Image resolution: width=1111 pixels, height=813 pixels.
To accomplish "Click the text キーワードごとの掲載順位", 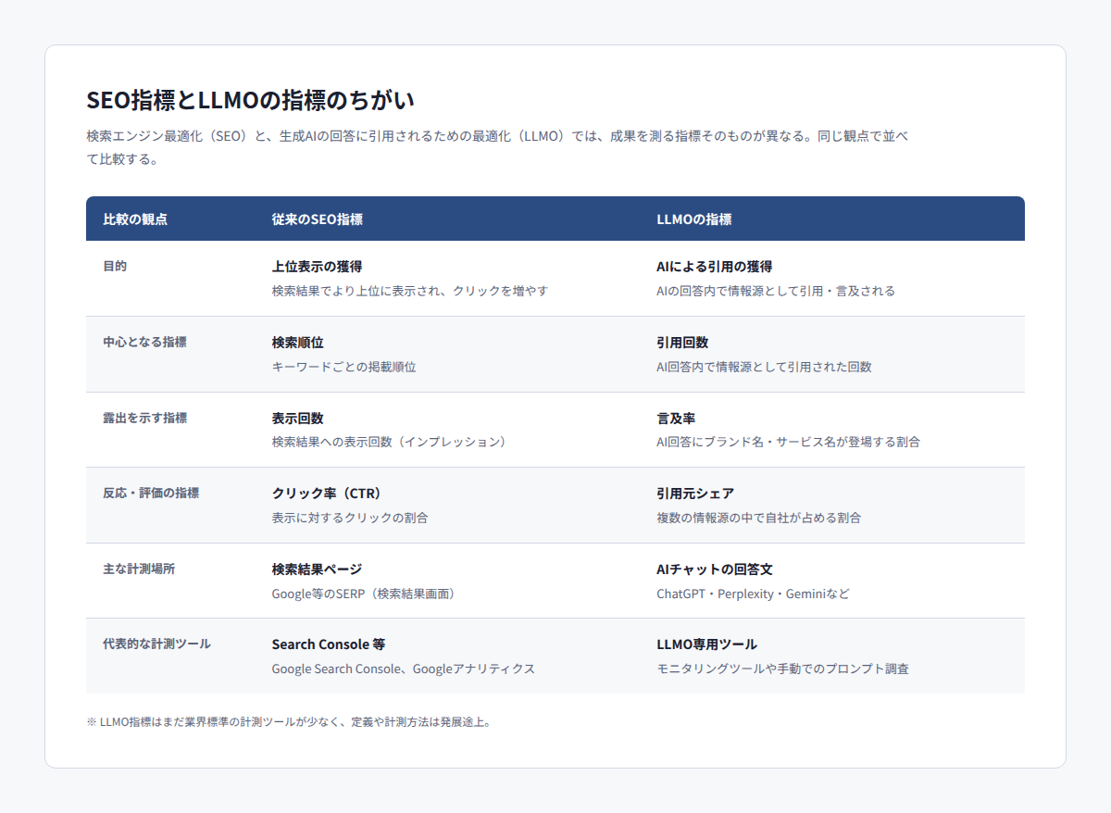I will point(343,367).
